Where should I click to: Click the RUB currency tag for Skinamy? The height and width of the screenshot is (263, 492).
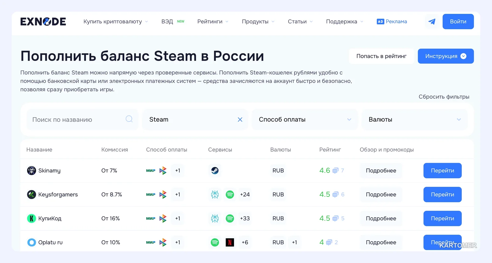278,170
